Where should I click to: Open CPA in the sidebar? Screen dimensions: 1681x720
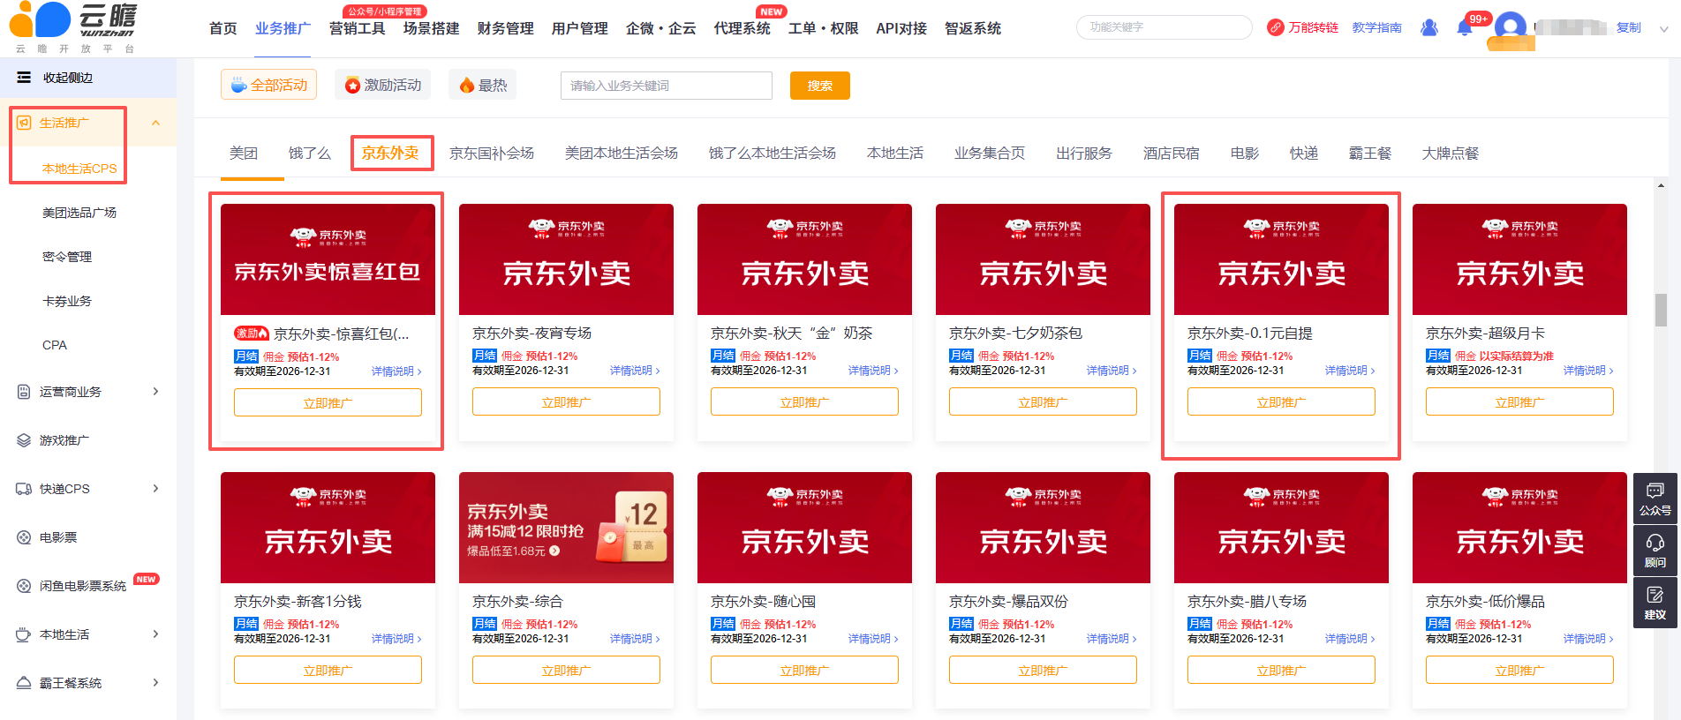click(x=55, y=345)
